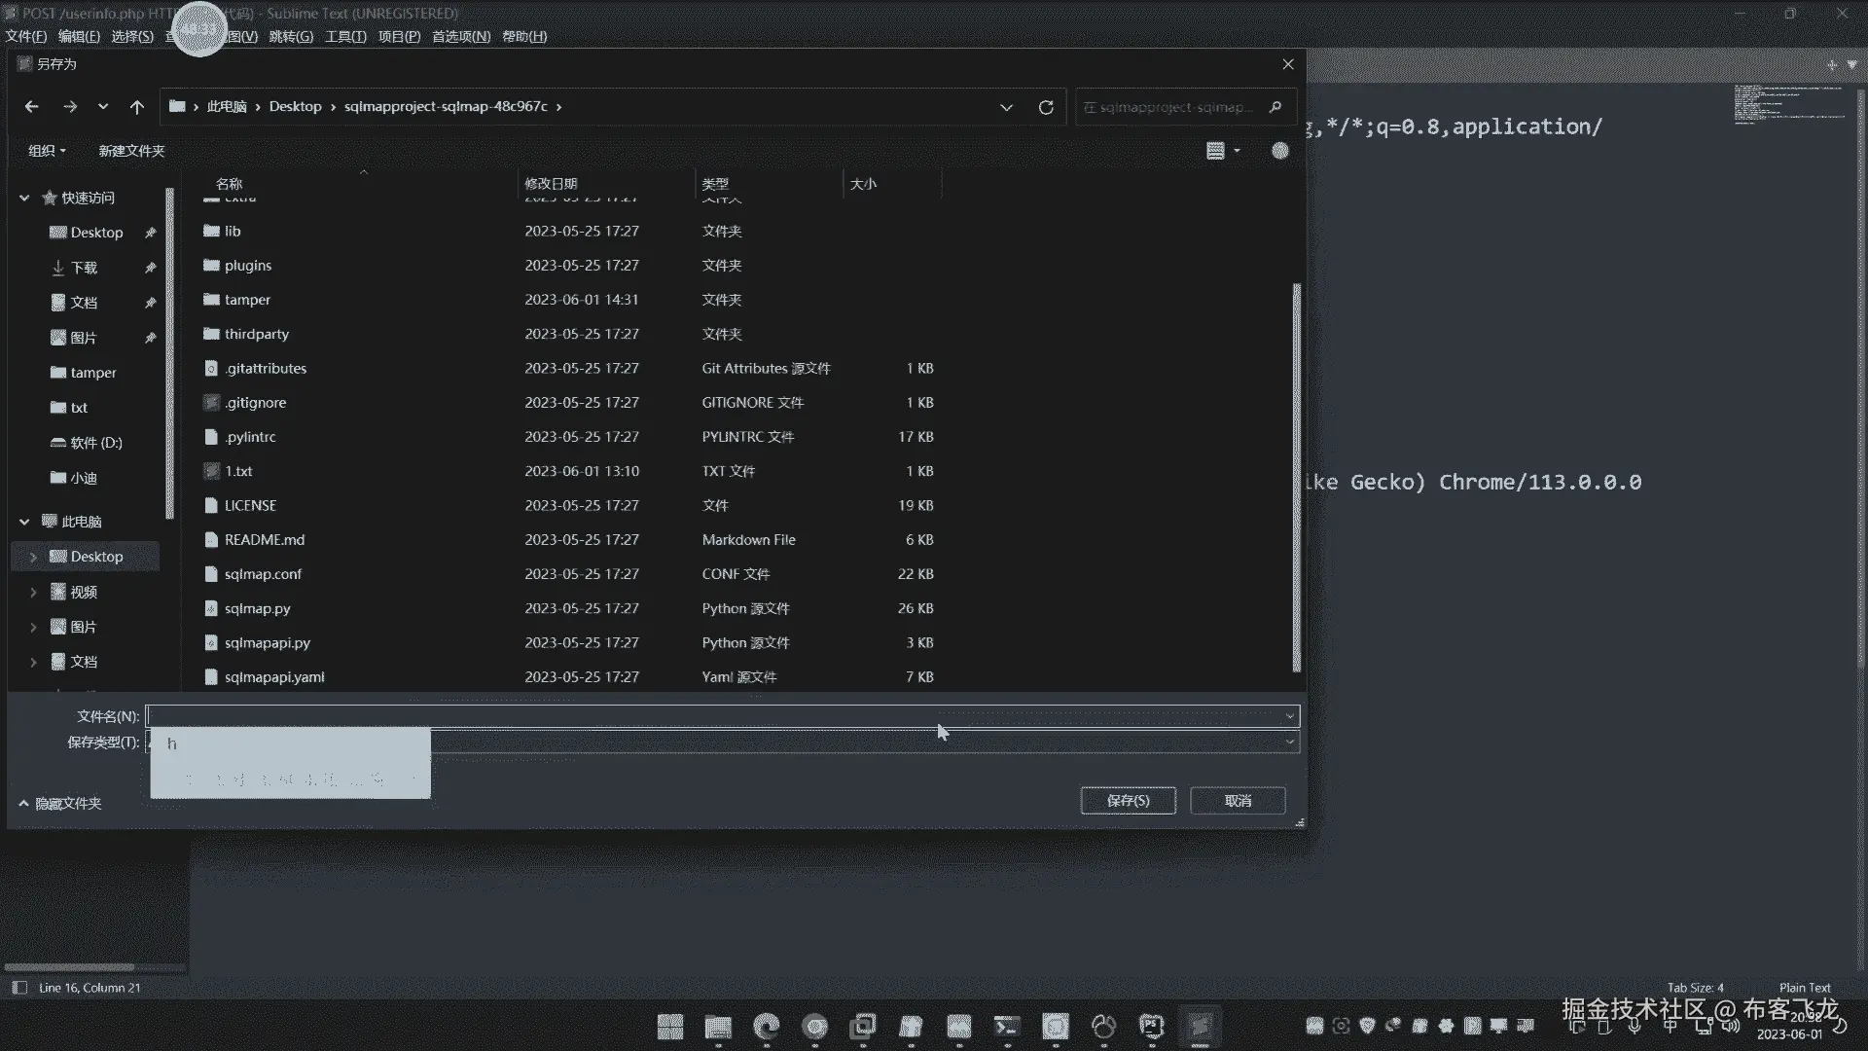Go up one folder level
Image resolution: width=1868 pixels, height=1051 pixels.
[x=137, y=107]
